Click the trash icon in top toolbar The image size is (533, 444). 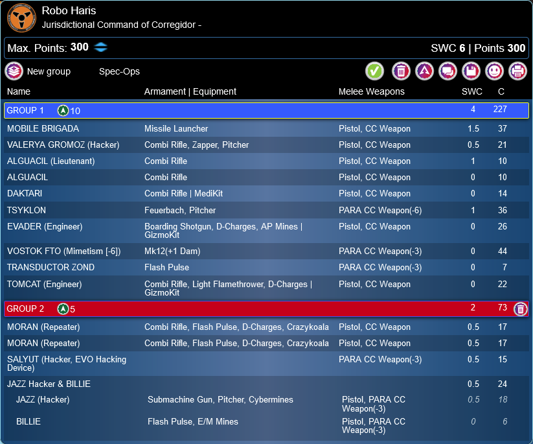click(x=401, y=71)
